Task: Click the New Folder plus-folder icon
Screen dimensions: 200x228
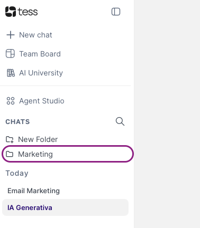Action: pyautogui.click(x=10, y=139)
